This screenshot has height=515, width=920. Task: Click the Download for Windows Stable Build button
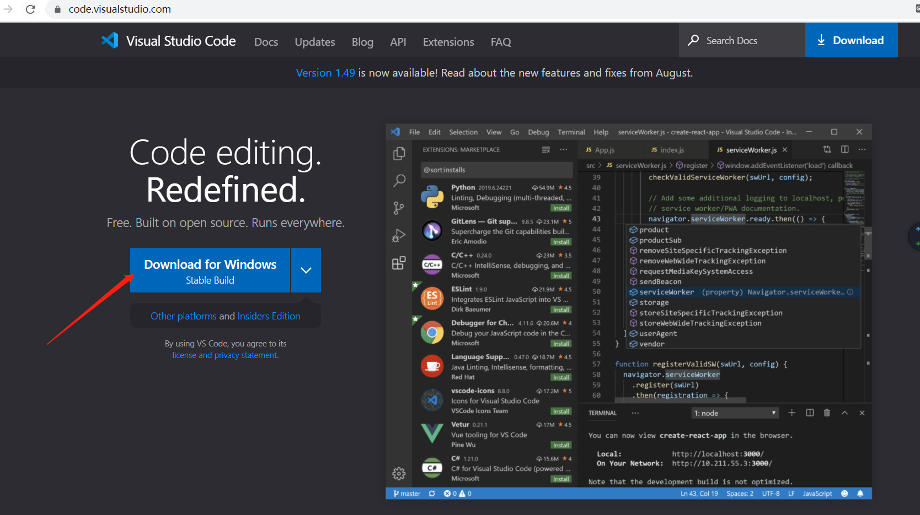[210, 270]
